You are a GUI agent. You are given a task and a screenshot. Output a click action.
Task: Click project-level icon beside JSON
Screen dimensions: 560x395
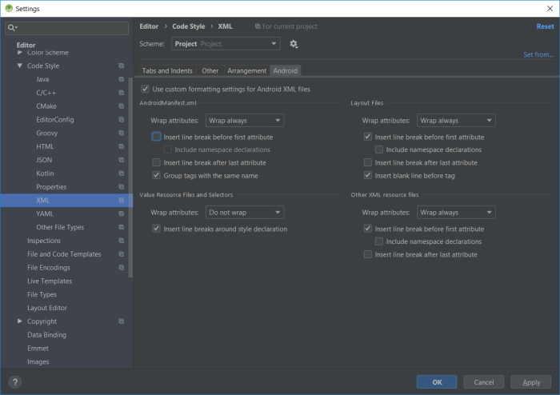pyautogui.click(x=122, y=160)
